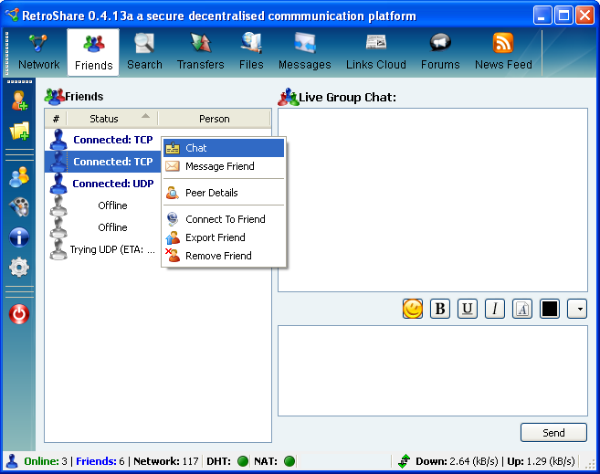The height and width of the screenshot is (474, 600).
Task: Select Connect To Friend menu entry
Action: (224, 219)
